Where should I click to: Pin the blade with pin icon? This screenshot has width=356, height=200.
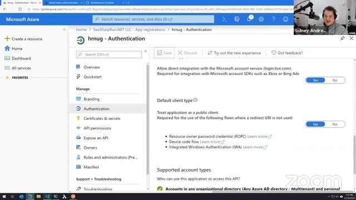coord(343,38)
